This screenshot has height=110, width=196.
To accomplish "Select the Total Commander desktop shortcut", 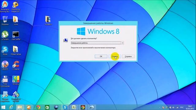I will pyautogui.click(x=5, y=81).
